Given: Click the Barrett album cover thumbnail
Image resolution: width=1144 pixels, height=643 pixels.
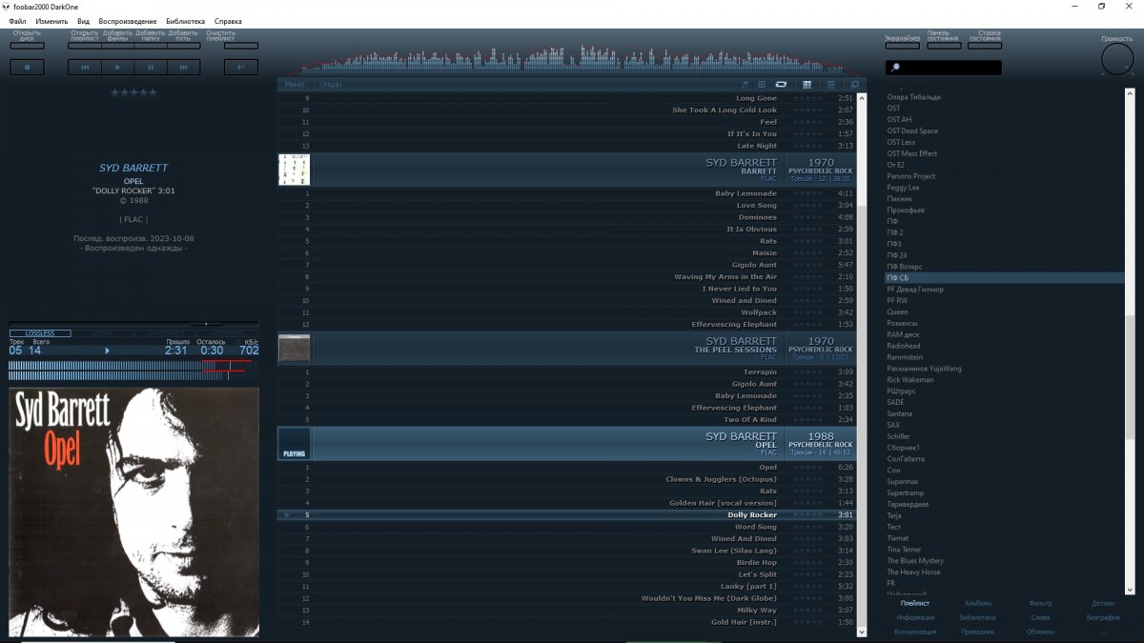Looking at the screenshot, I should coord(294,170).
